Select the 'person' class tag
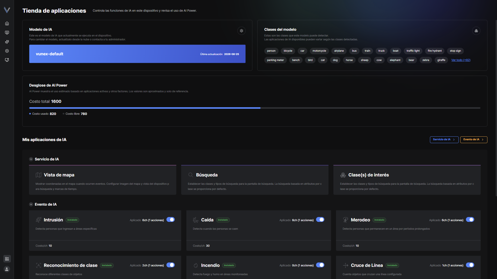This screenshot has width=497, height=279. [271, 51]
